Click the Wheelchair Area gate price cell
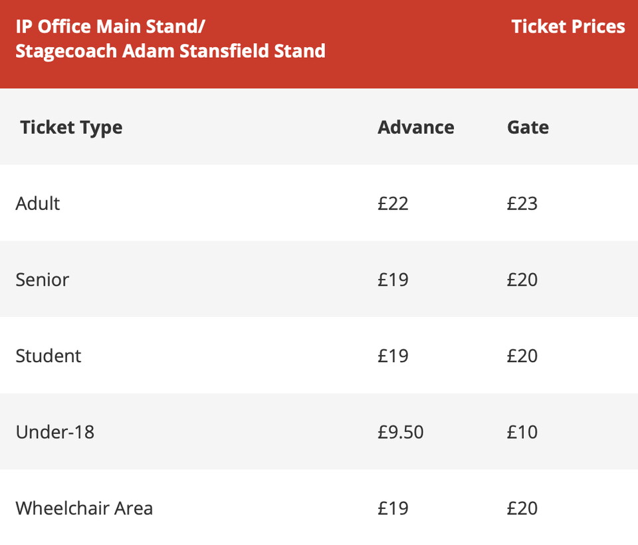 click(522, 508)
